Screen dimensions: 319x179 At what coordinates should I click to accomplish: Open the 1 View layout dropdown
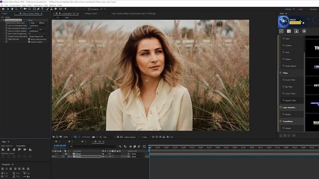click(146, 137)
